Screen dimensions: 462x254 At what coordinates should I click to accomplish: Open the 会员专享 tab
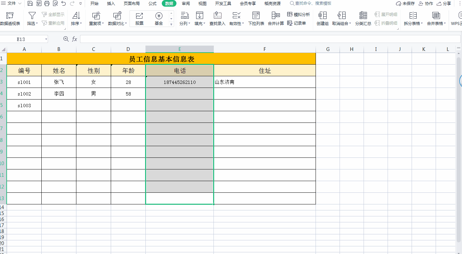coord(248,4)
